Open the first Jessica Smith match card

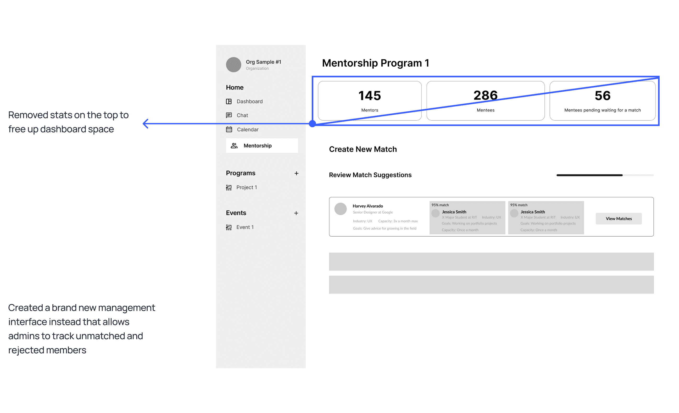point(467,218)
